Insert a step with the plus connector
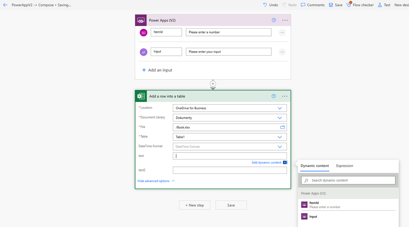Viewport: 409px width, 227px height. pos(213,84)
